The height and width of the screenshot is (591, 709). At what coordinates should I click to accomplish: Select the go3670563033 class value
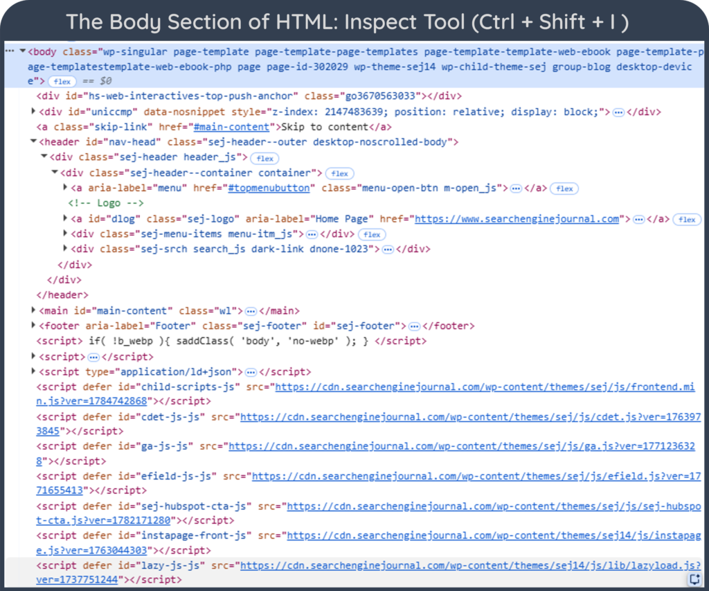(x=380, y=96)
